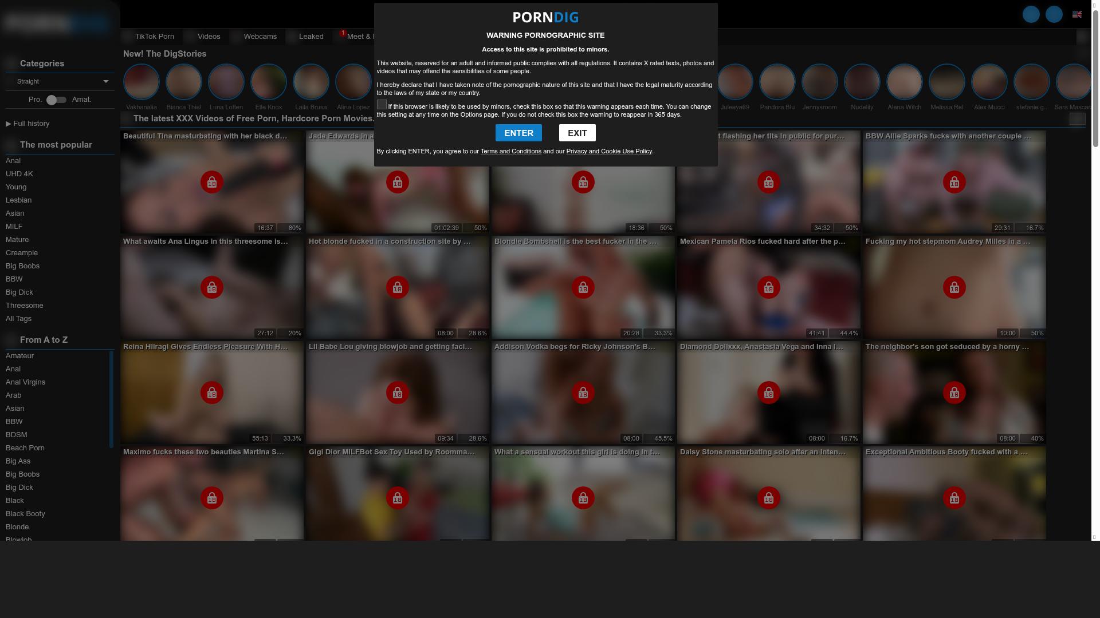Open the Terms and Conditions link

pos(510,151)
